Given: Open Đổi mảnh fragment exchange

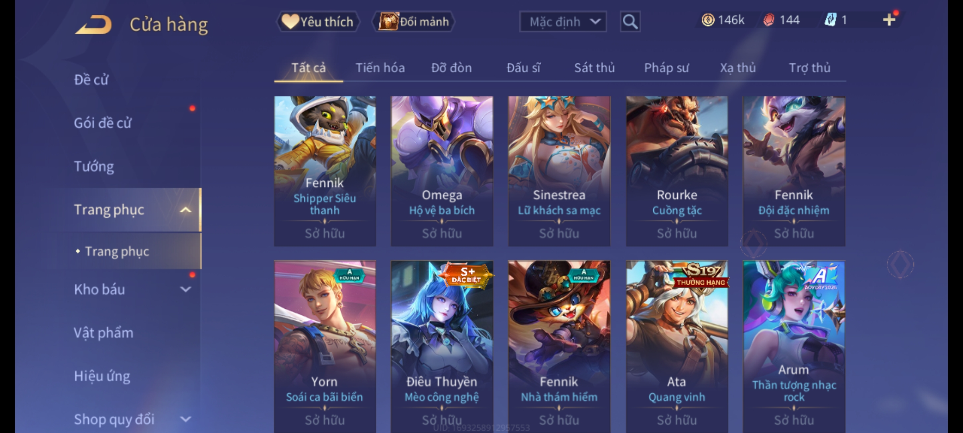Looking at the screenshot, I should tap(414, 22).
